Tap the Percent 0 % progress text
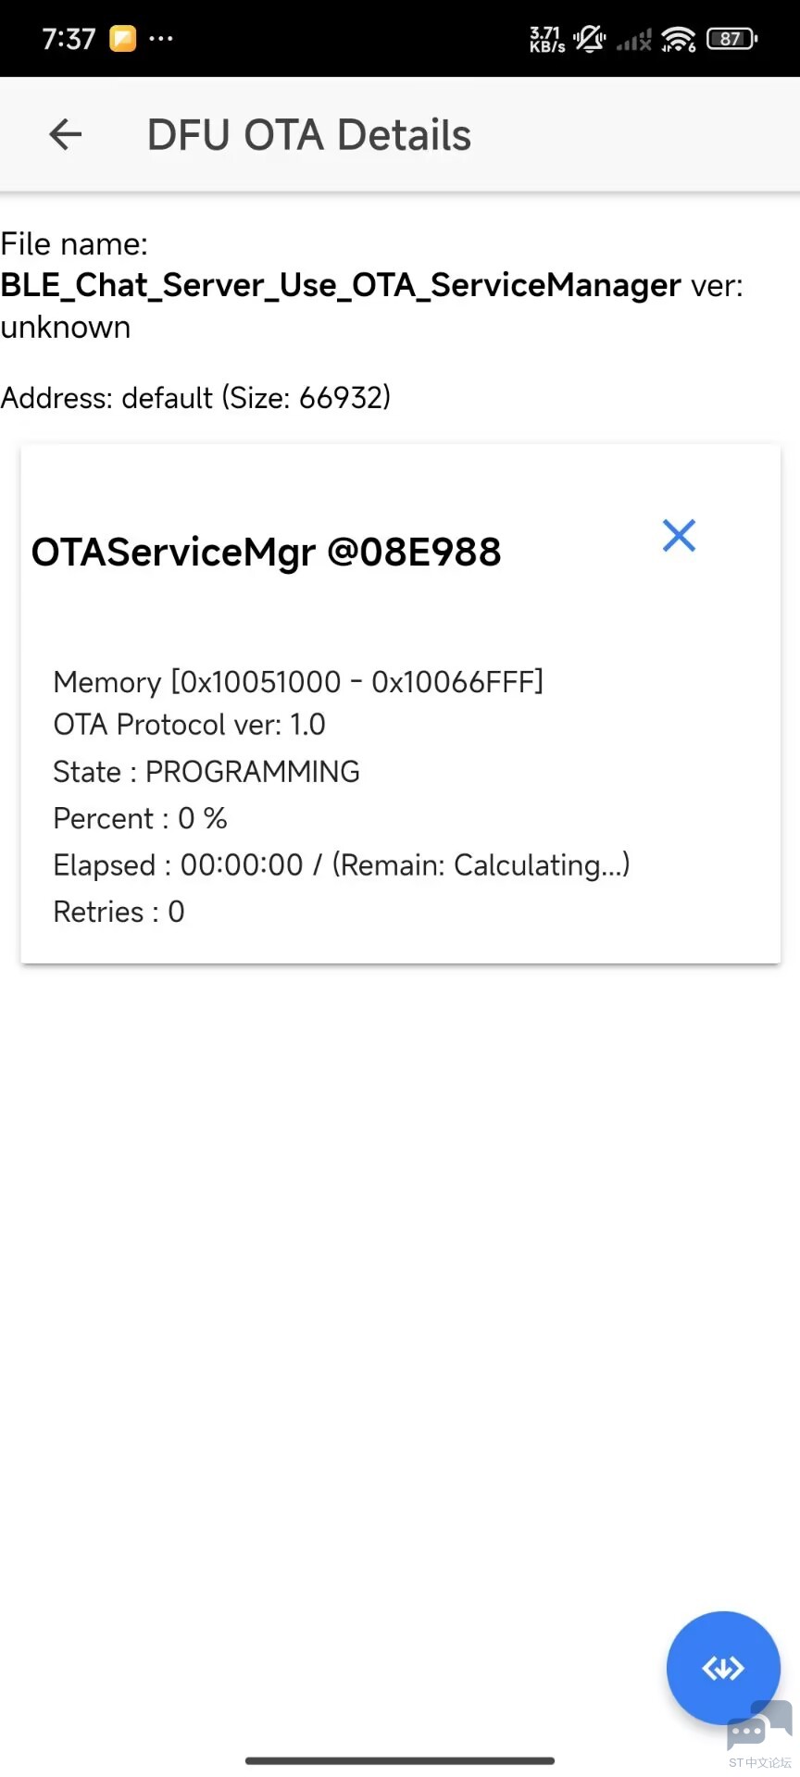800x1777 pixels. click(x=140, y=818)
